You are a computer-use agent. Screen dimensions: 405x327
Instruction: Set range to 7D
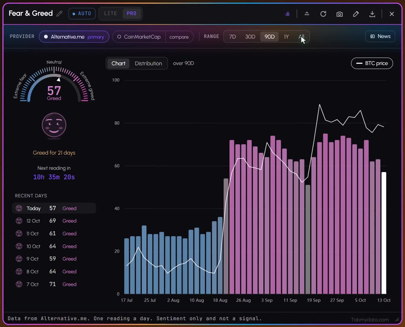(233, 37)
